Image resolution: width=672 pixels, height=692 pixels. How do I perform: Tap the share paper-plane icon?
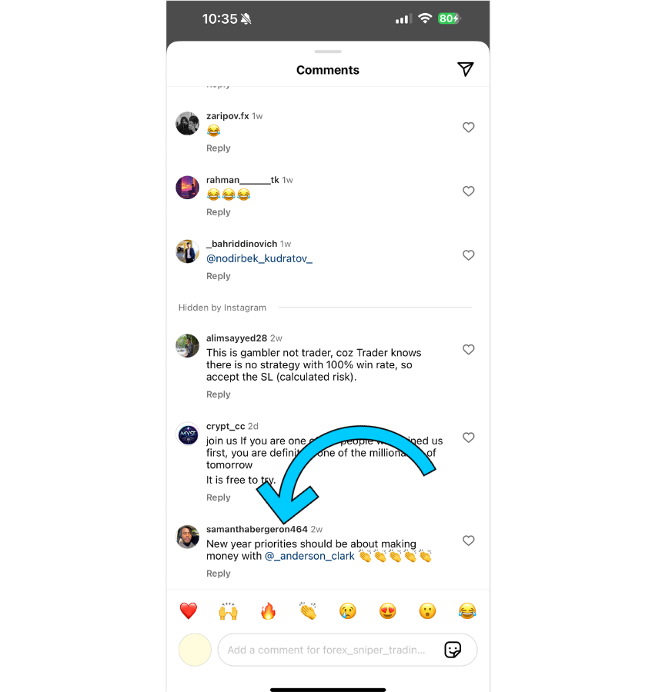[465, 69]
